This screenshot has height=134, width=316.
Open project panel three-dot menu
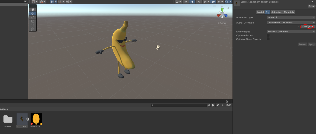(230, 101)
